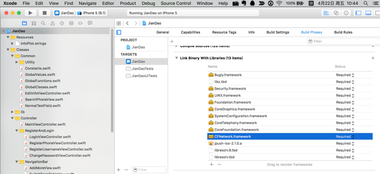The width and height of the screenshot is (380, 174).
Task: Select the JianDaoTests target
Action: coord(142,69)
